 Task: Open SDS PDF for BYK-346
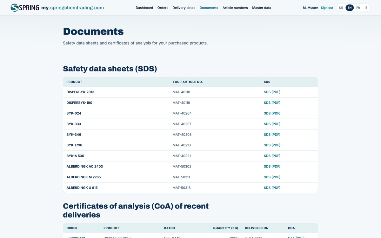[x=272, y=135]
